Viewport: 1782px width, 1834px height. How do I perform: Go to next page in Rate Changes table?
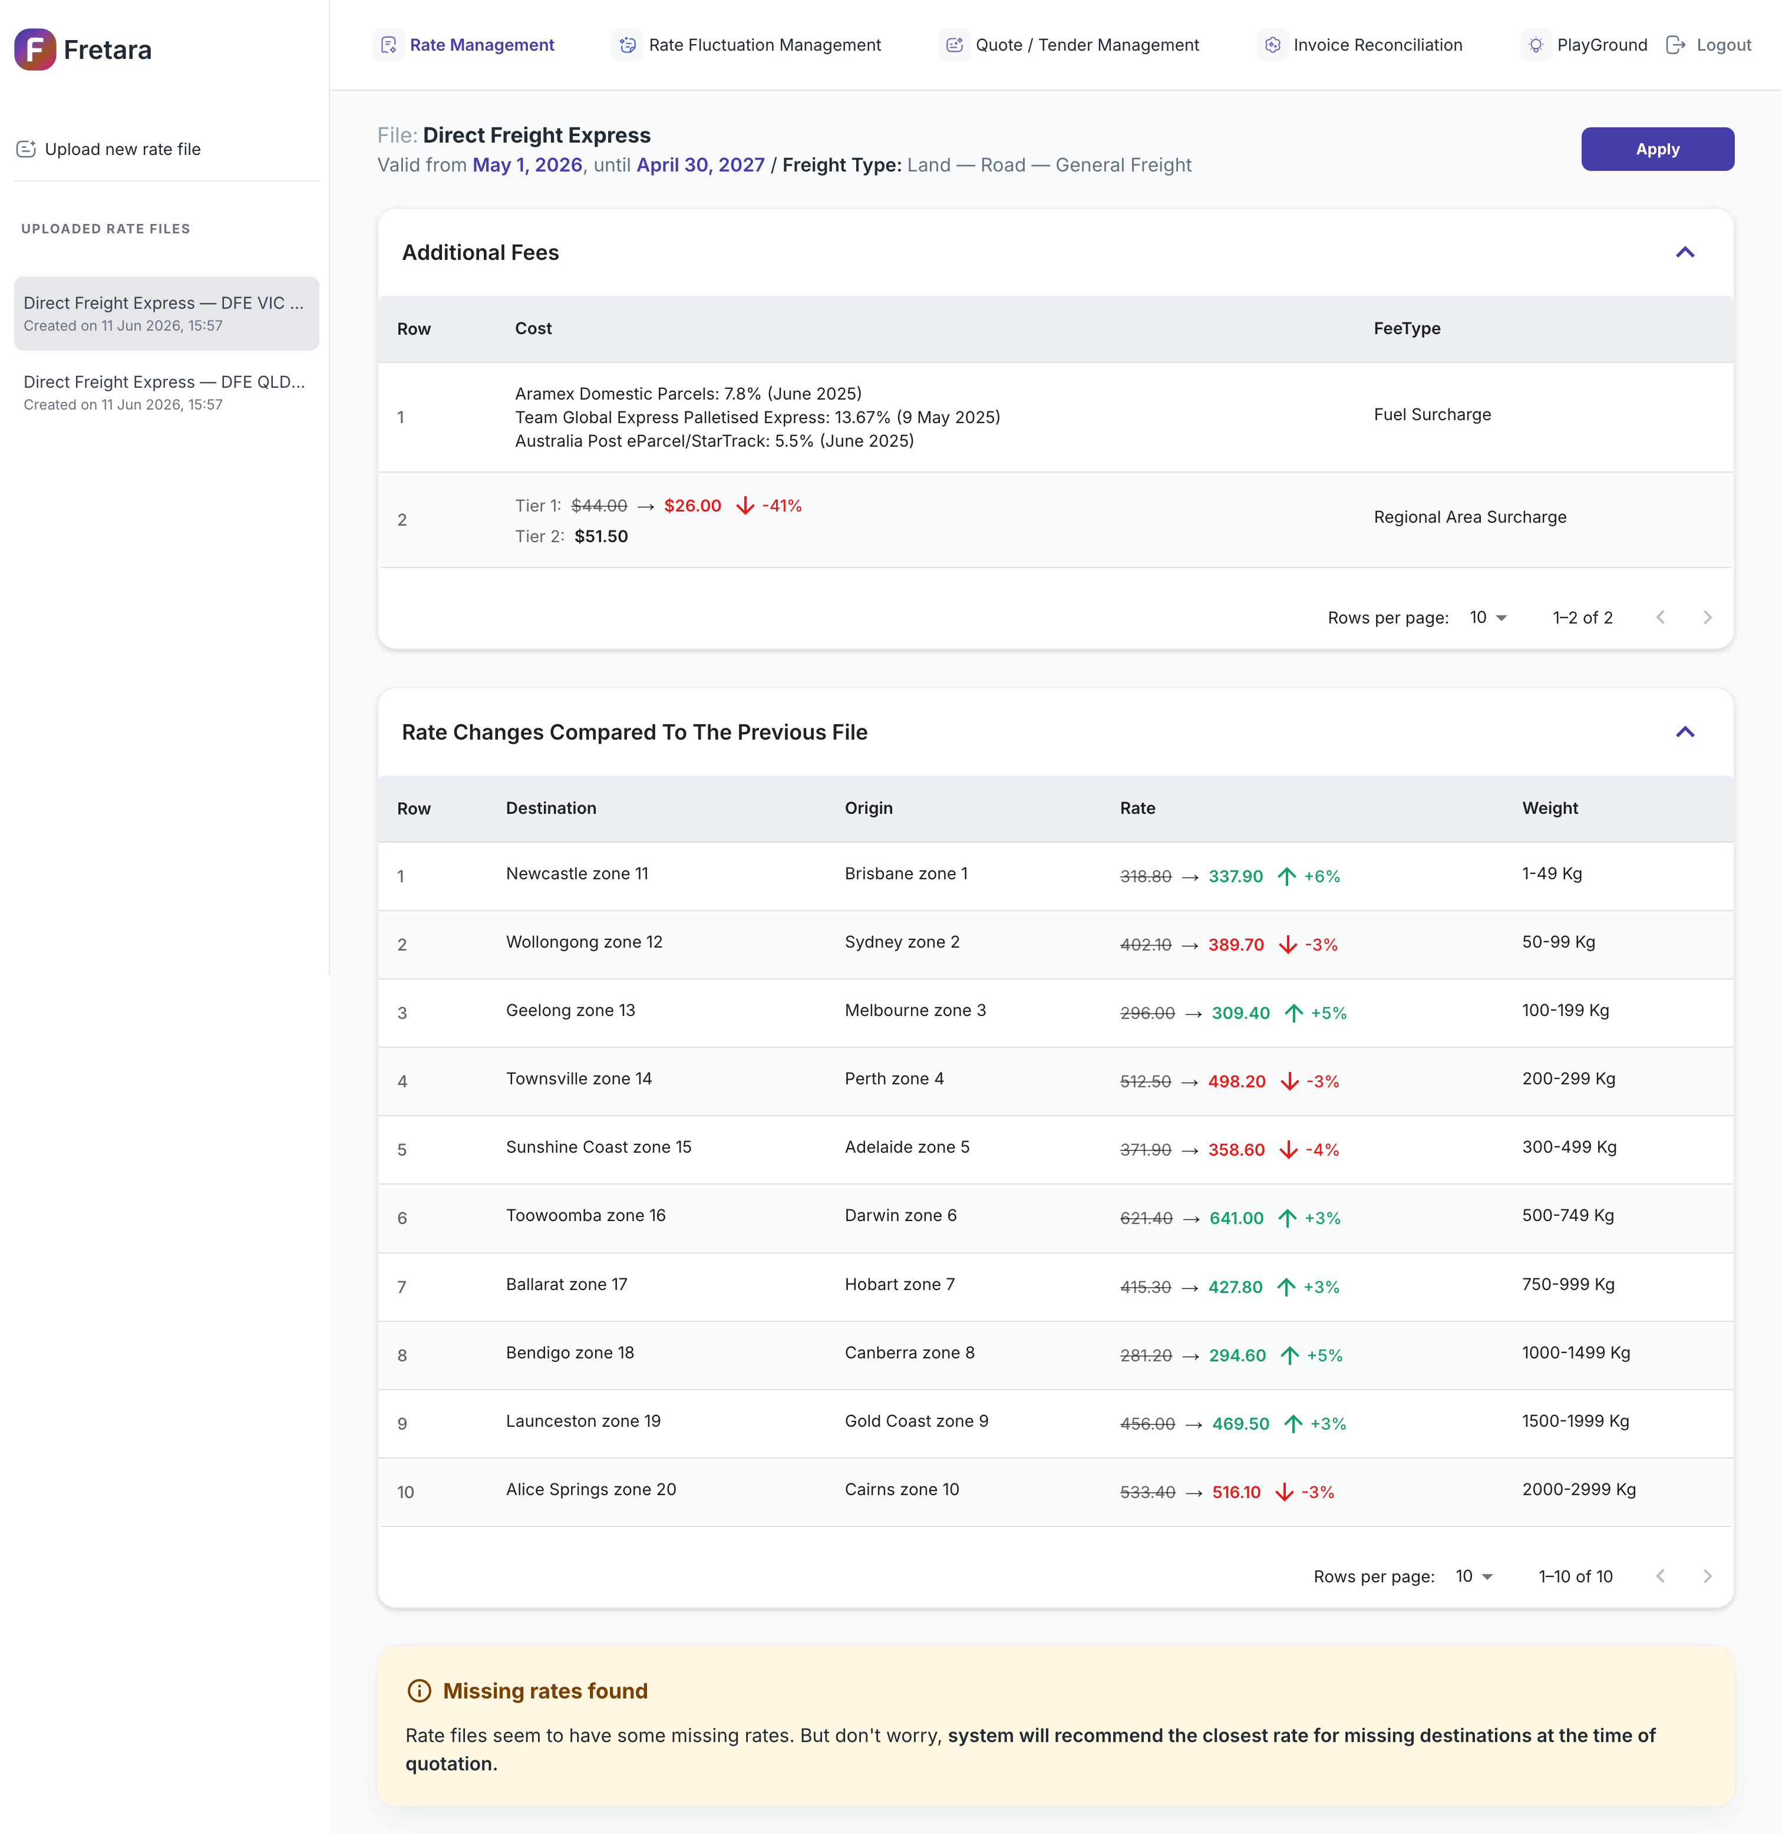1707,1576
